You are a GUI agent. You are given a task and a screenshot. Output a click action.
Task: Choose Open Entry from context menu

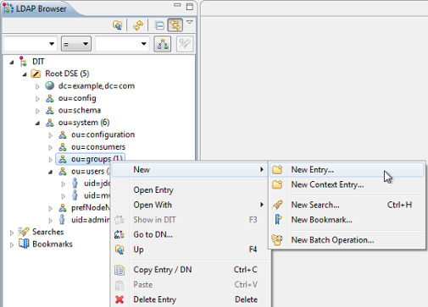pos(190,190)
